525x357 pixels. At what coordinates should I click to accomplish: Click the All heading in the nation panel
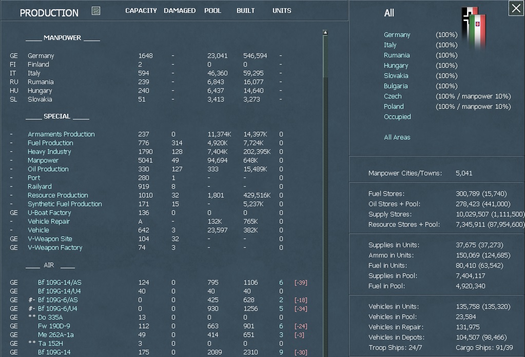[389, 13]
